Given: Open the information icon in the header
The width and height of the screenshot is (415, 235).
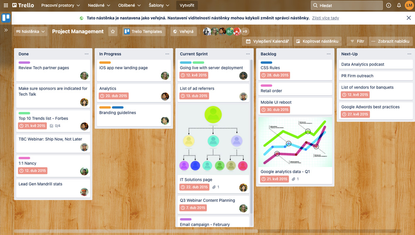Looking at the screenshot, I should (388, 5).
